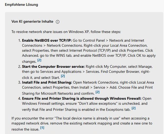Screen dimensions: 164x134
Task: Click list number 1 of the steps
Action: click(x=20, y=40)
